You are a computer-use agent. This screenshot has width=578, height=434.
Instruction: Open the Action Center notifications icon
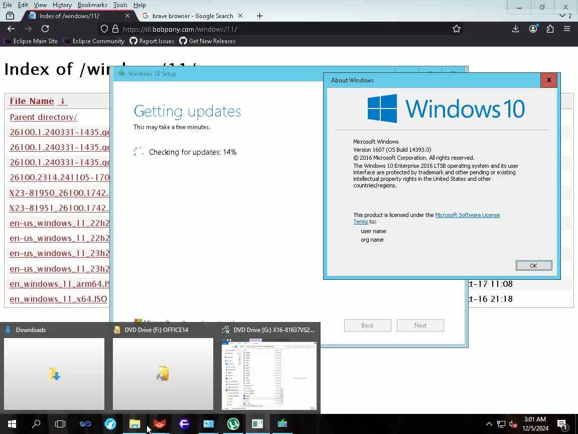[x=562, y=423]
